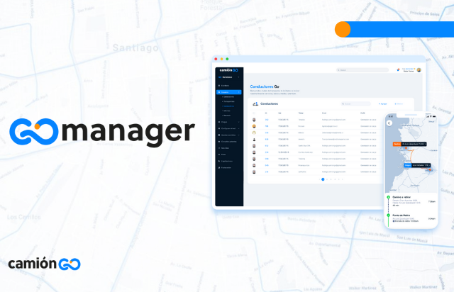Tap the blue Origen label on phone map

click(408, 165)
